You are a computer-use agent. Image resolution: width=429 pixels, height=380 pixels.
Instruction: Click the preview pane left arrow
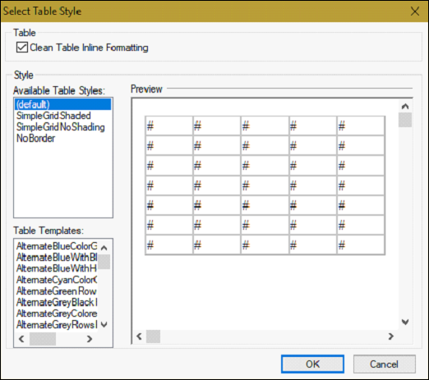pos(139,337)
